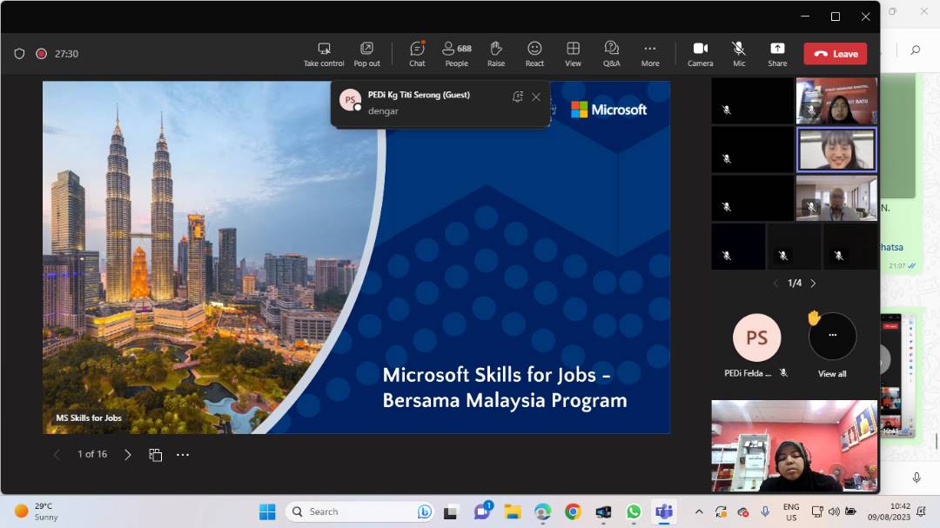
Task: Show the People list with 688 participants
Action: pyautogui.click(x=457, y=54)
